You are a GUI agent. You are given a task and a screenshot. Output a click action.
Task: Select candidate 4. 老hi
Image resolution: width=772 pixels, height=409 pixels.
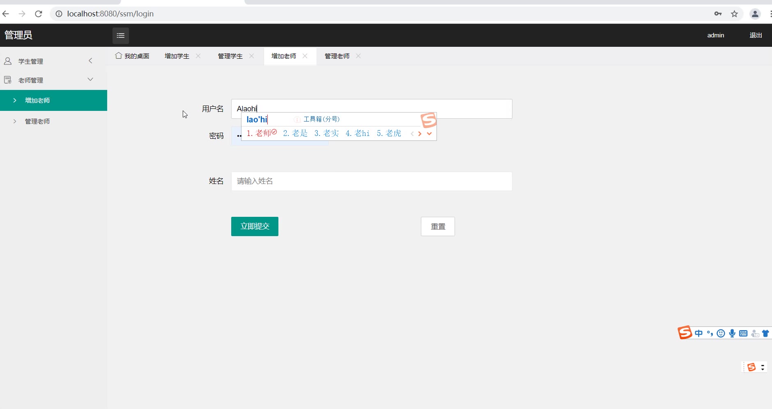click(x=358, y=133)
